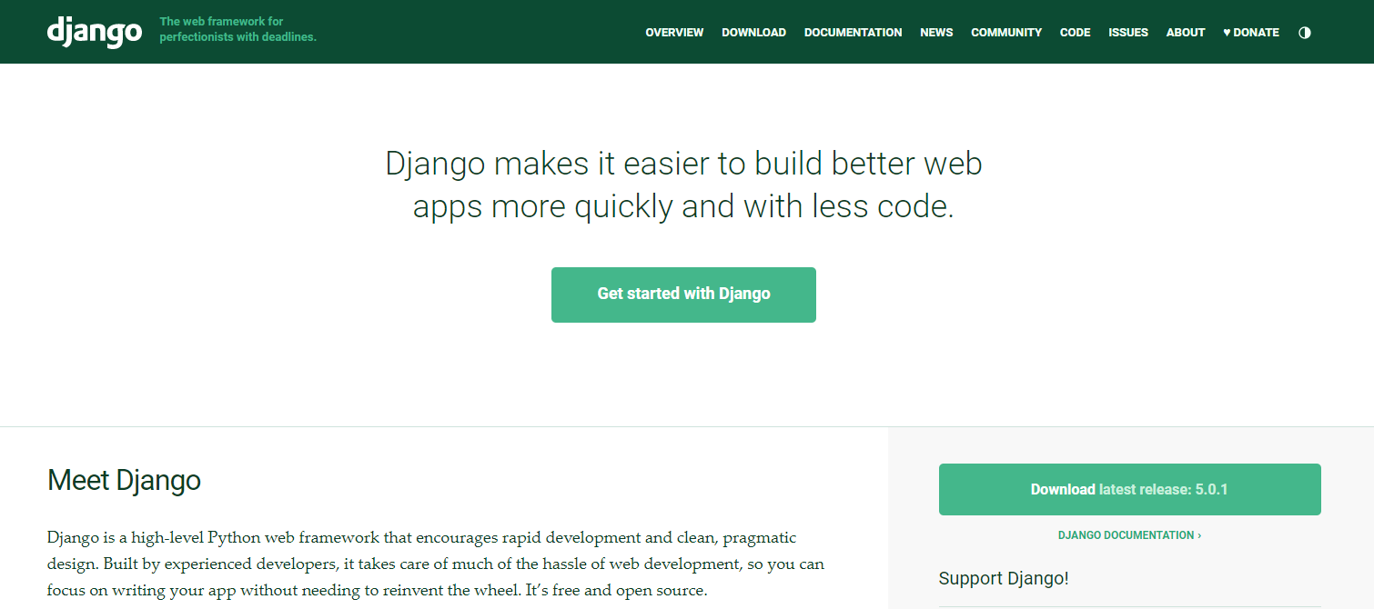Click the 'free and open source' sentence
Viewport: 1374px width, 609px height.
(x=617, y=591)
